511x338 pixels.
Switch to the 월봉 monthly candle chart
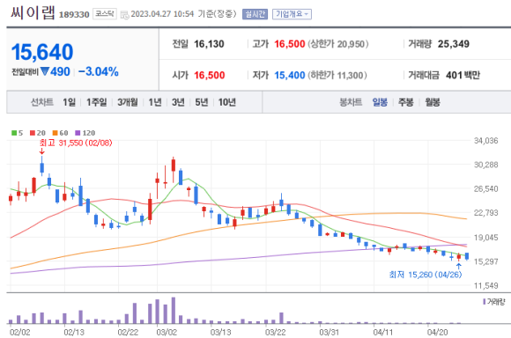click(x=433, y=102)
